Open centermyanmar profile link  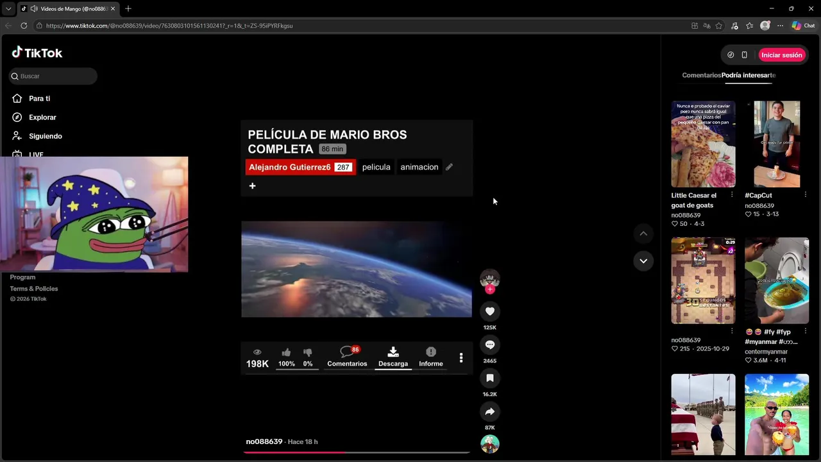pos(766,352)
